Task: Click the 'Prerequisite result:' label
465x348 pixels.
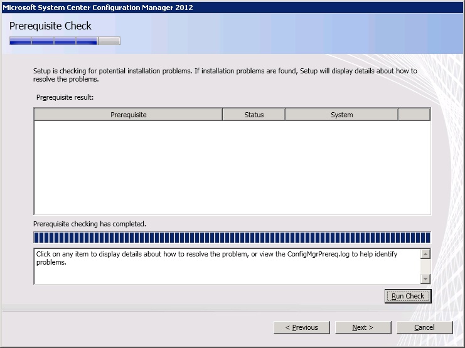Action: [65, 97]
